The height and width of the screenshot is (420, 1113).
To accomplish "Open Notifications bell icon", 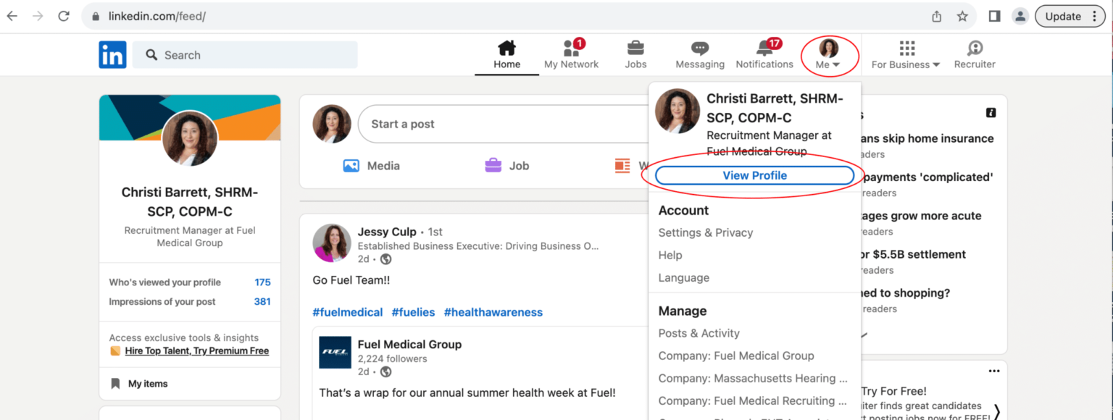I will [764, 49].
